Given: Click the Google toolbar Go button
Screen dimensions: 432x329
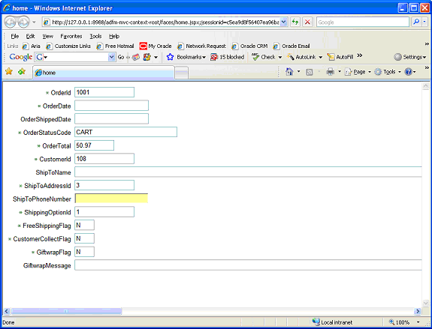Looking at the screenshot, I should tap(121, 57).
